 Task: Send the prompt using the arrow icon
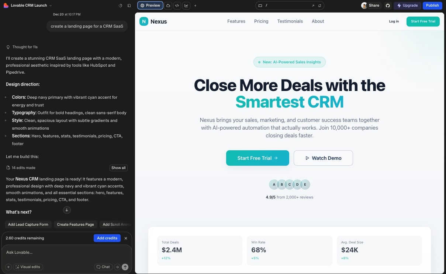click(125, 267)
